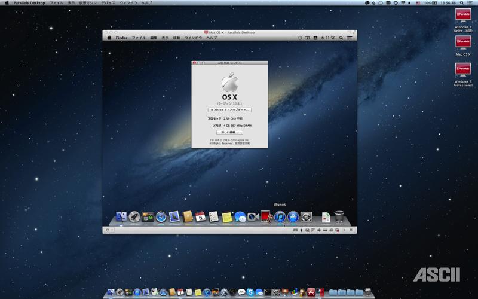
Task: Open the App Store in guest Dock
Action: 293,216
